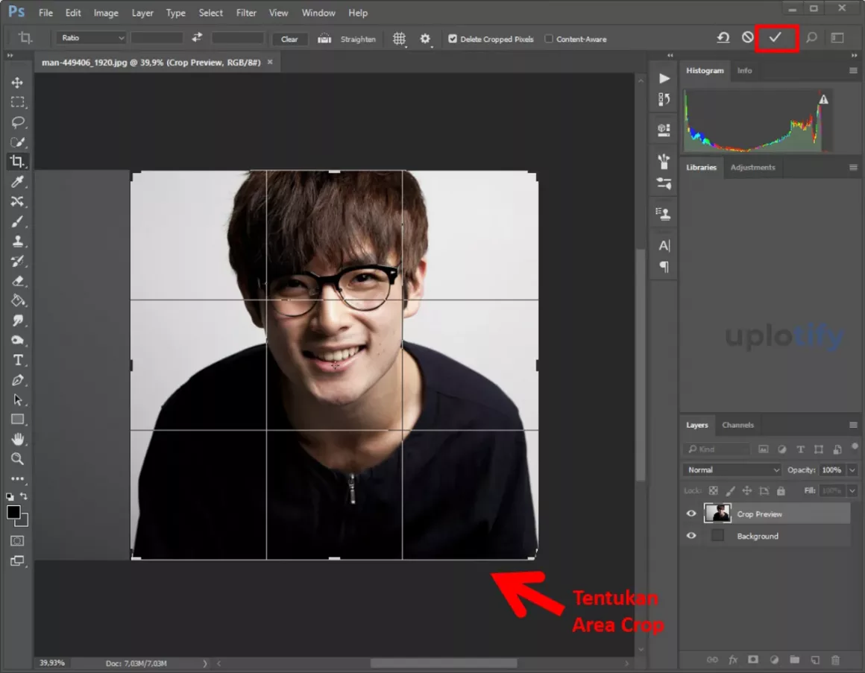Switch to the Adjustments tab
The image size is (865, 673).
click(x=752, y=168)
